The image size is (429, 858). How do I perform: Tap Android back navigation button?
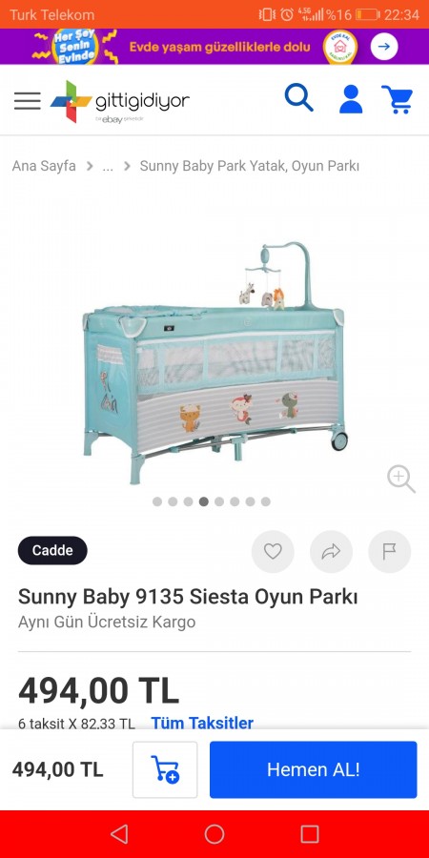tap(119, 834)
